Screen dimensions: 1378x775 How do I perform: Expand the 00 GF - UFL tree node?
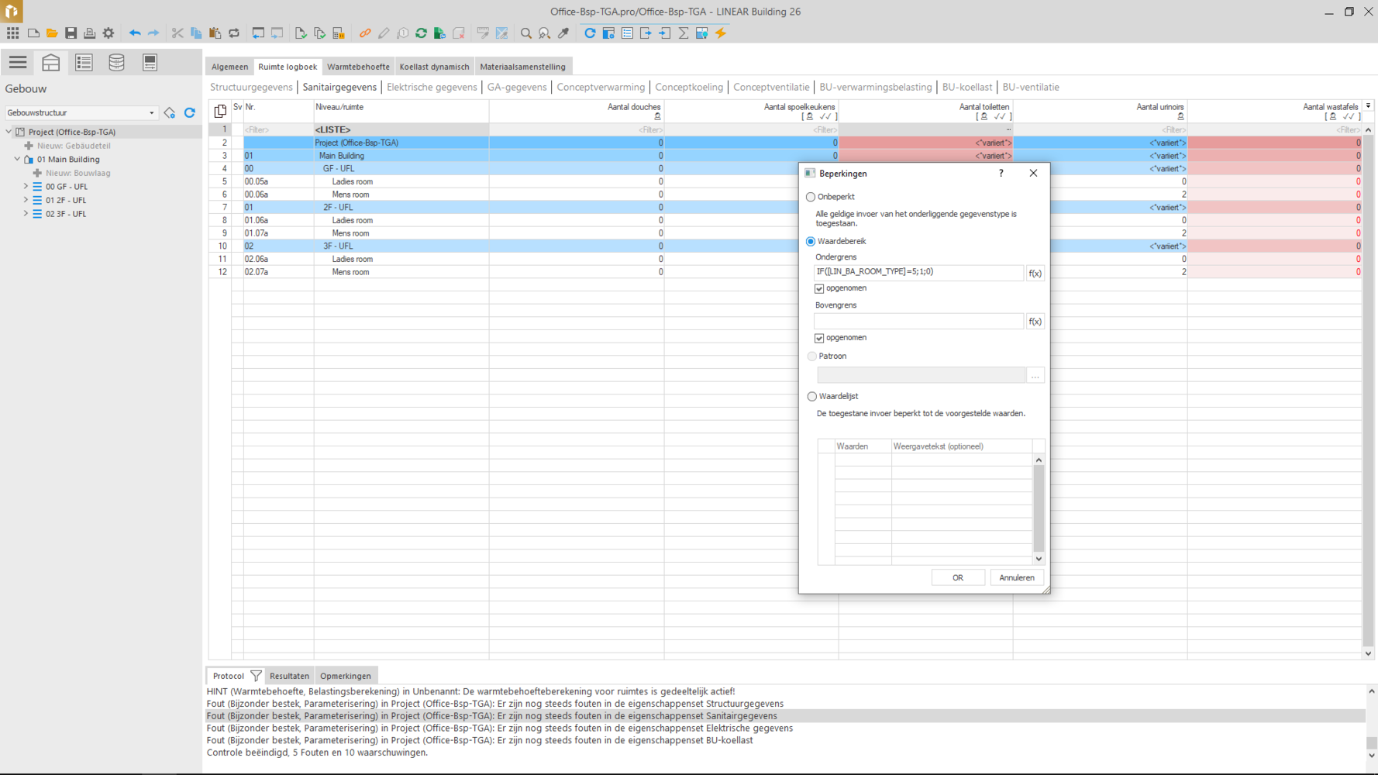click(26, 187)
